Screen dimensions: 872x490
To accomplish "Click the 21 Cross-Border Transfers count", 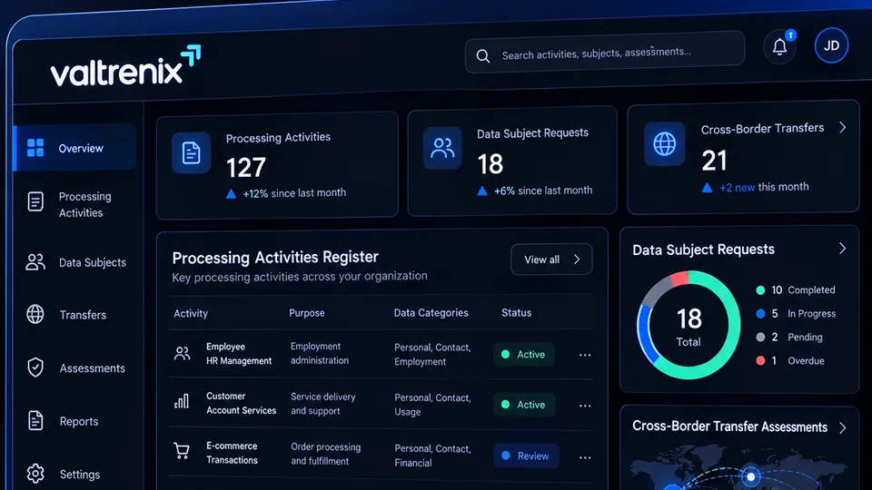I will 714,161.
